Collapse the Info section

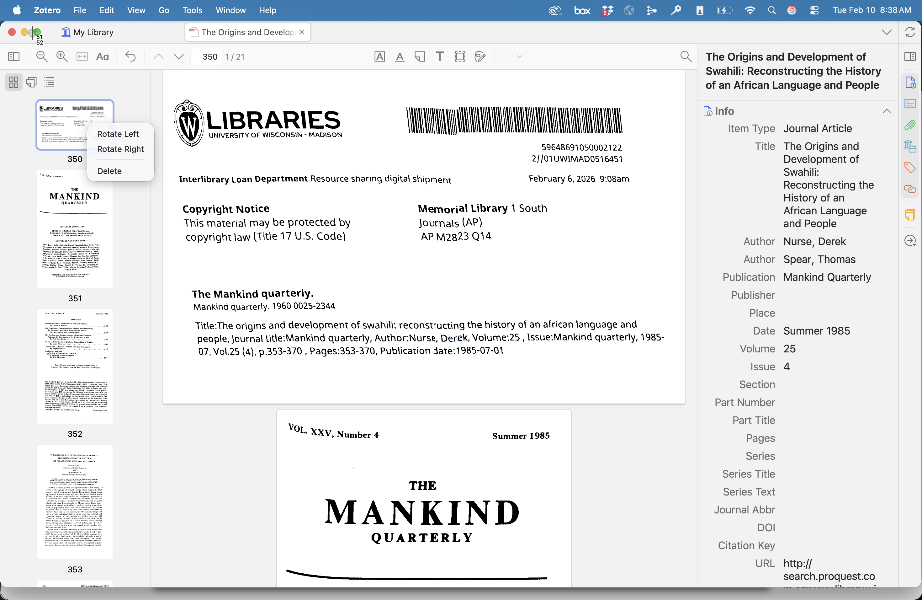click(886, 111)
